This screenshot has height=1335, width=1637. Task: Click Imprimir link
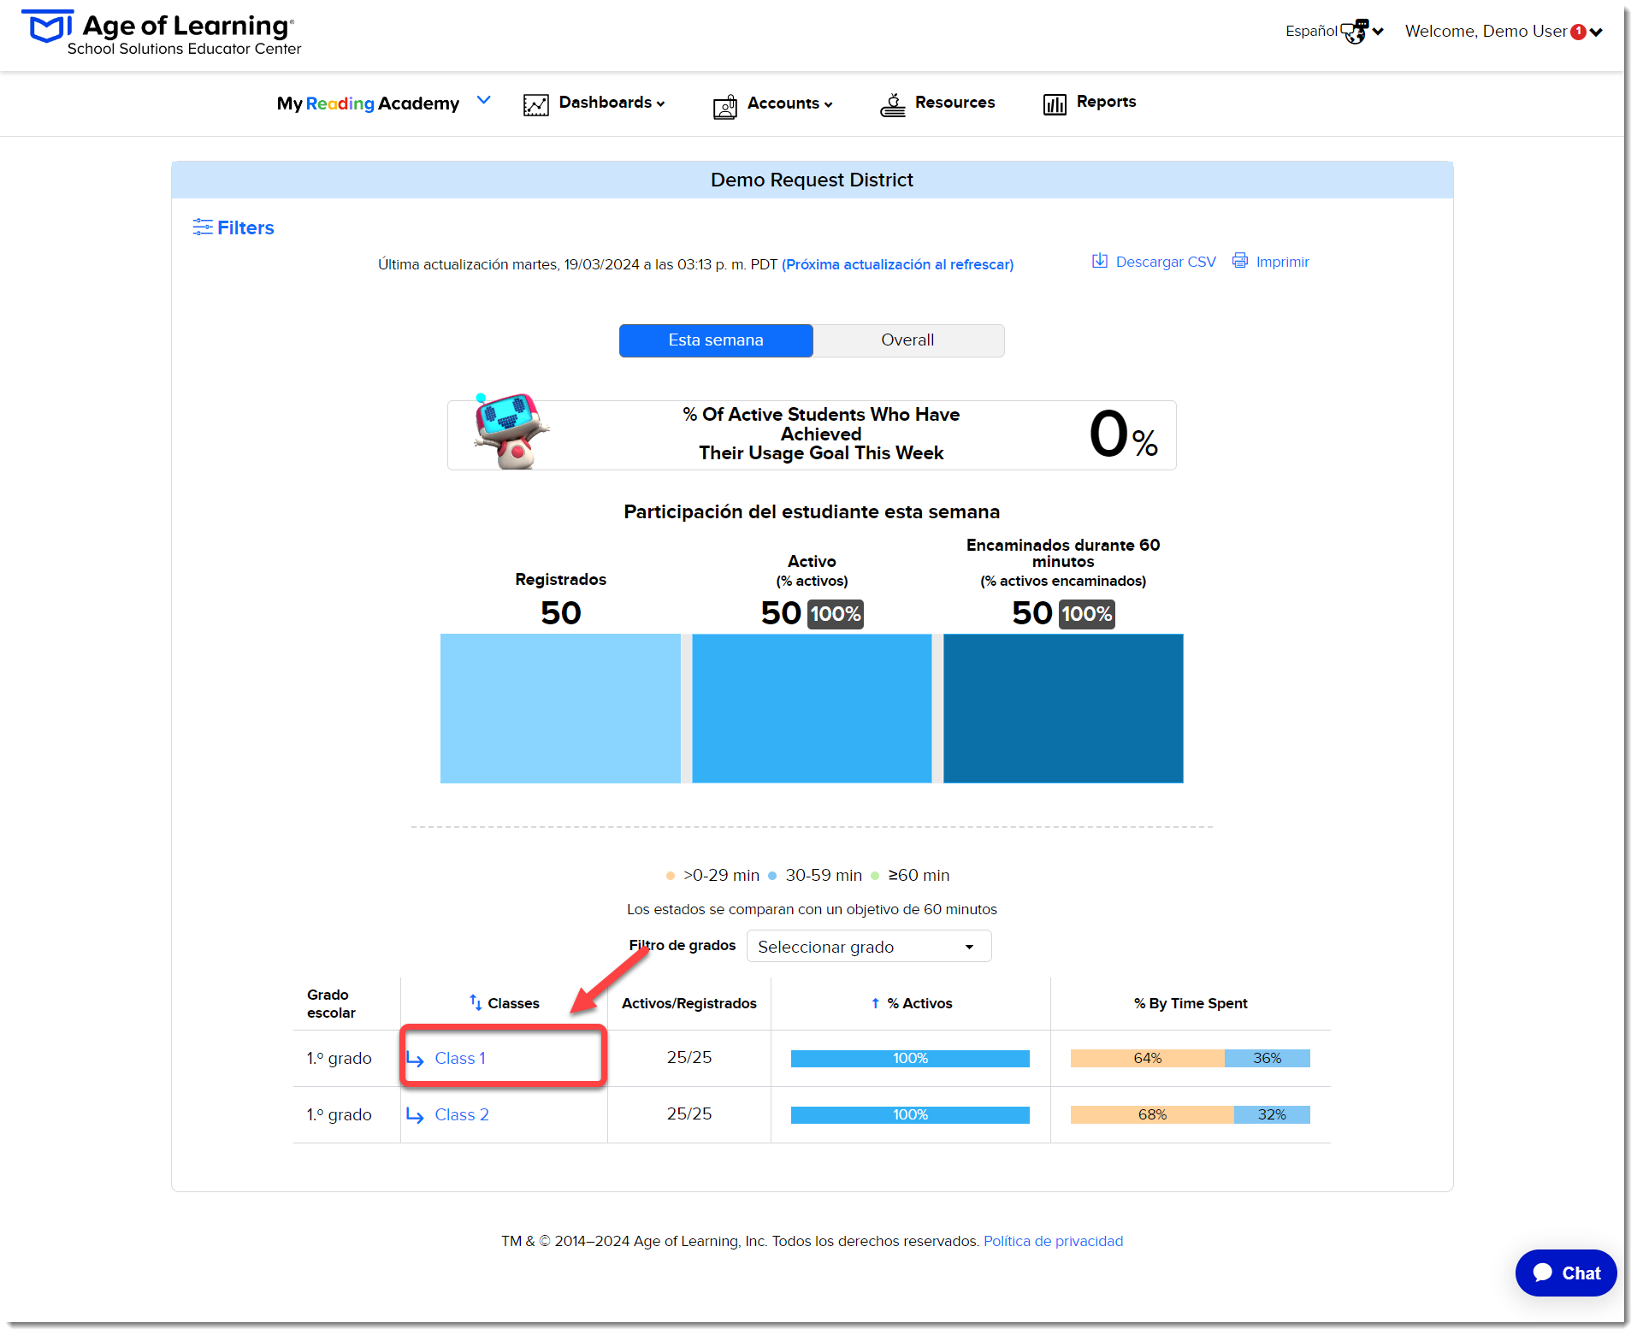[1282, 262]
